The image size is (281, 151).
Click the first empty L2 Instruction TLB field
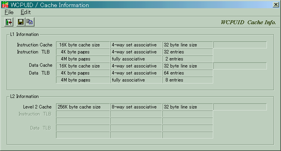83,114
